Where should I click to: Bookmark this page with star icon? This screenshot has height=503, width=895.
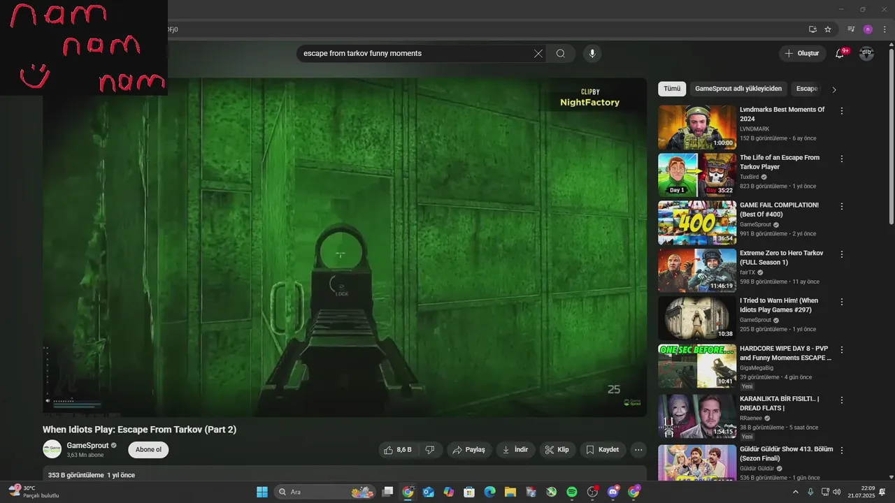(x=828, y=29)
